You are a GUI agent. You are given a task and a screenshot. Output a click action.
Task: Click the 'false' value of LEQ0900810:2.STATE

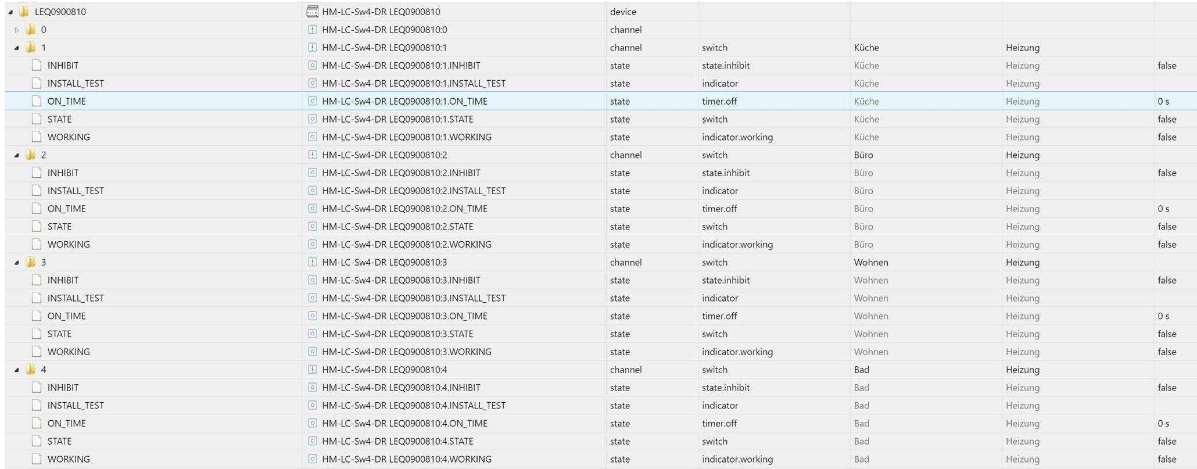pyautogui.click(x=1167, y=227)
